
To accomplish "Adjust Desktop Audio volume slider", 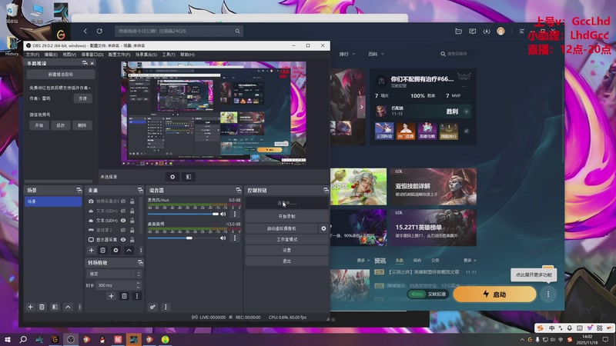I will pos(189,238).
